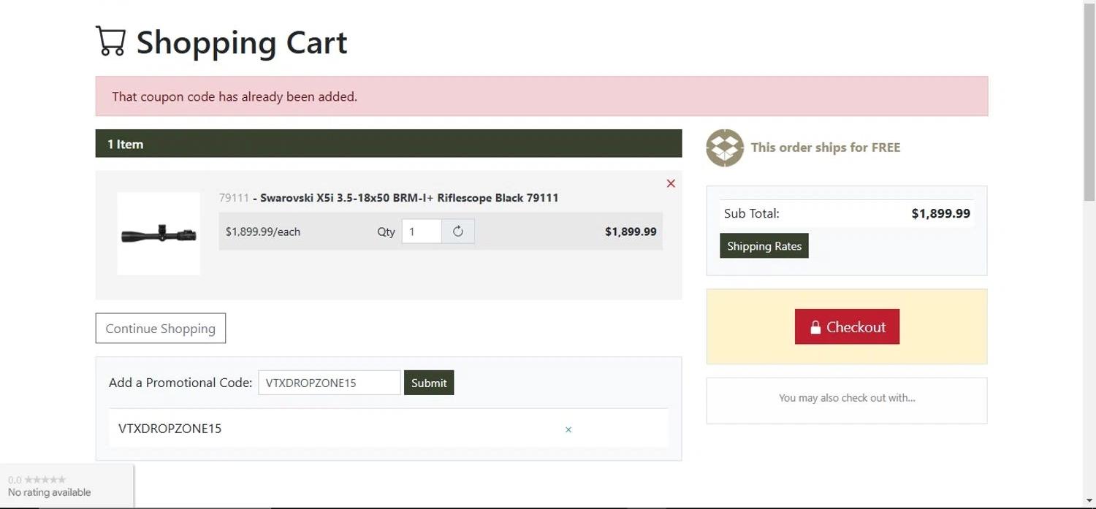Viewport: 1096px width, 509px height.
Task: Click the 'This order ships for FREE' text
Action: [x=826, y=148]
